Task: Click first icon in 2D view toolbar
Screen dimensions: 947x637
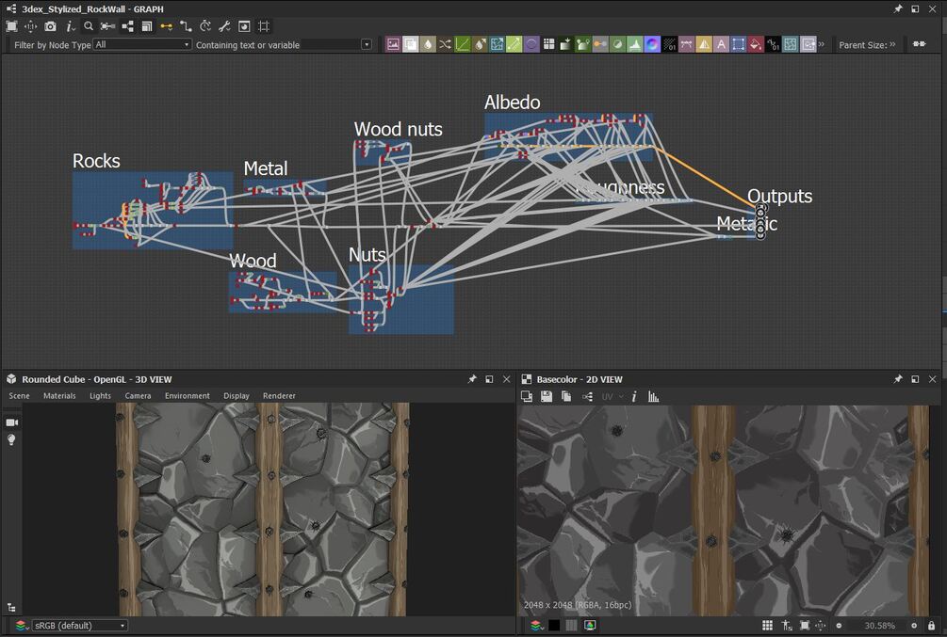Action: point(527,396)
